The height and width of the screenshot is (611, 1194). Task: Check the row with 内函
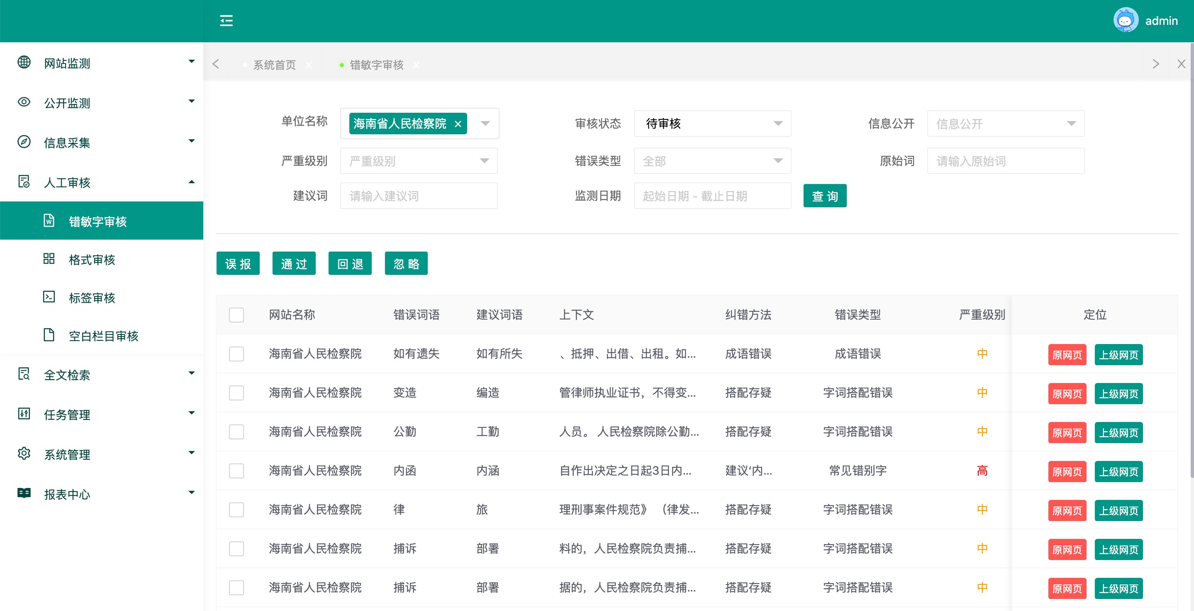tap(236, 470)
